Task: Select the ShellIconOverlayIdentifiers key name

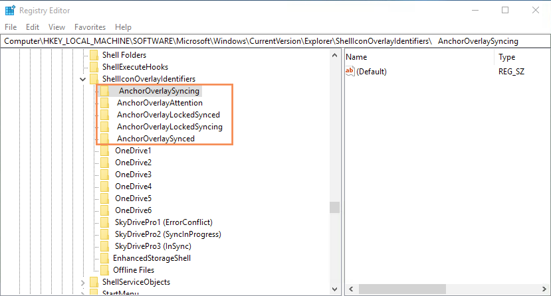Action: (x=149, y=79)
